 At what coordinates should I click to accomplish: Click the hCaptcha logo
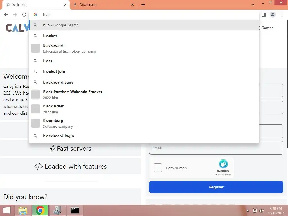(x=223, y=164)
